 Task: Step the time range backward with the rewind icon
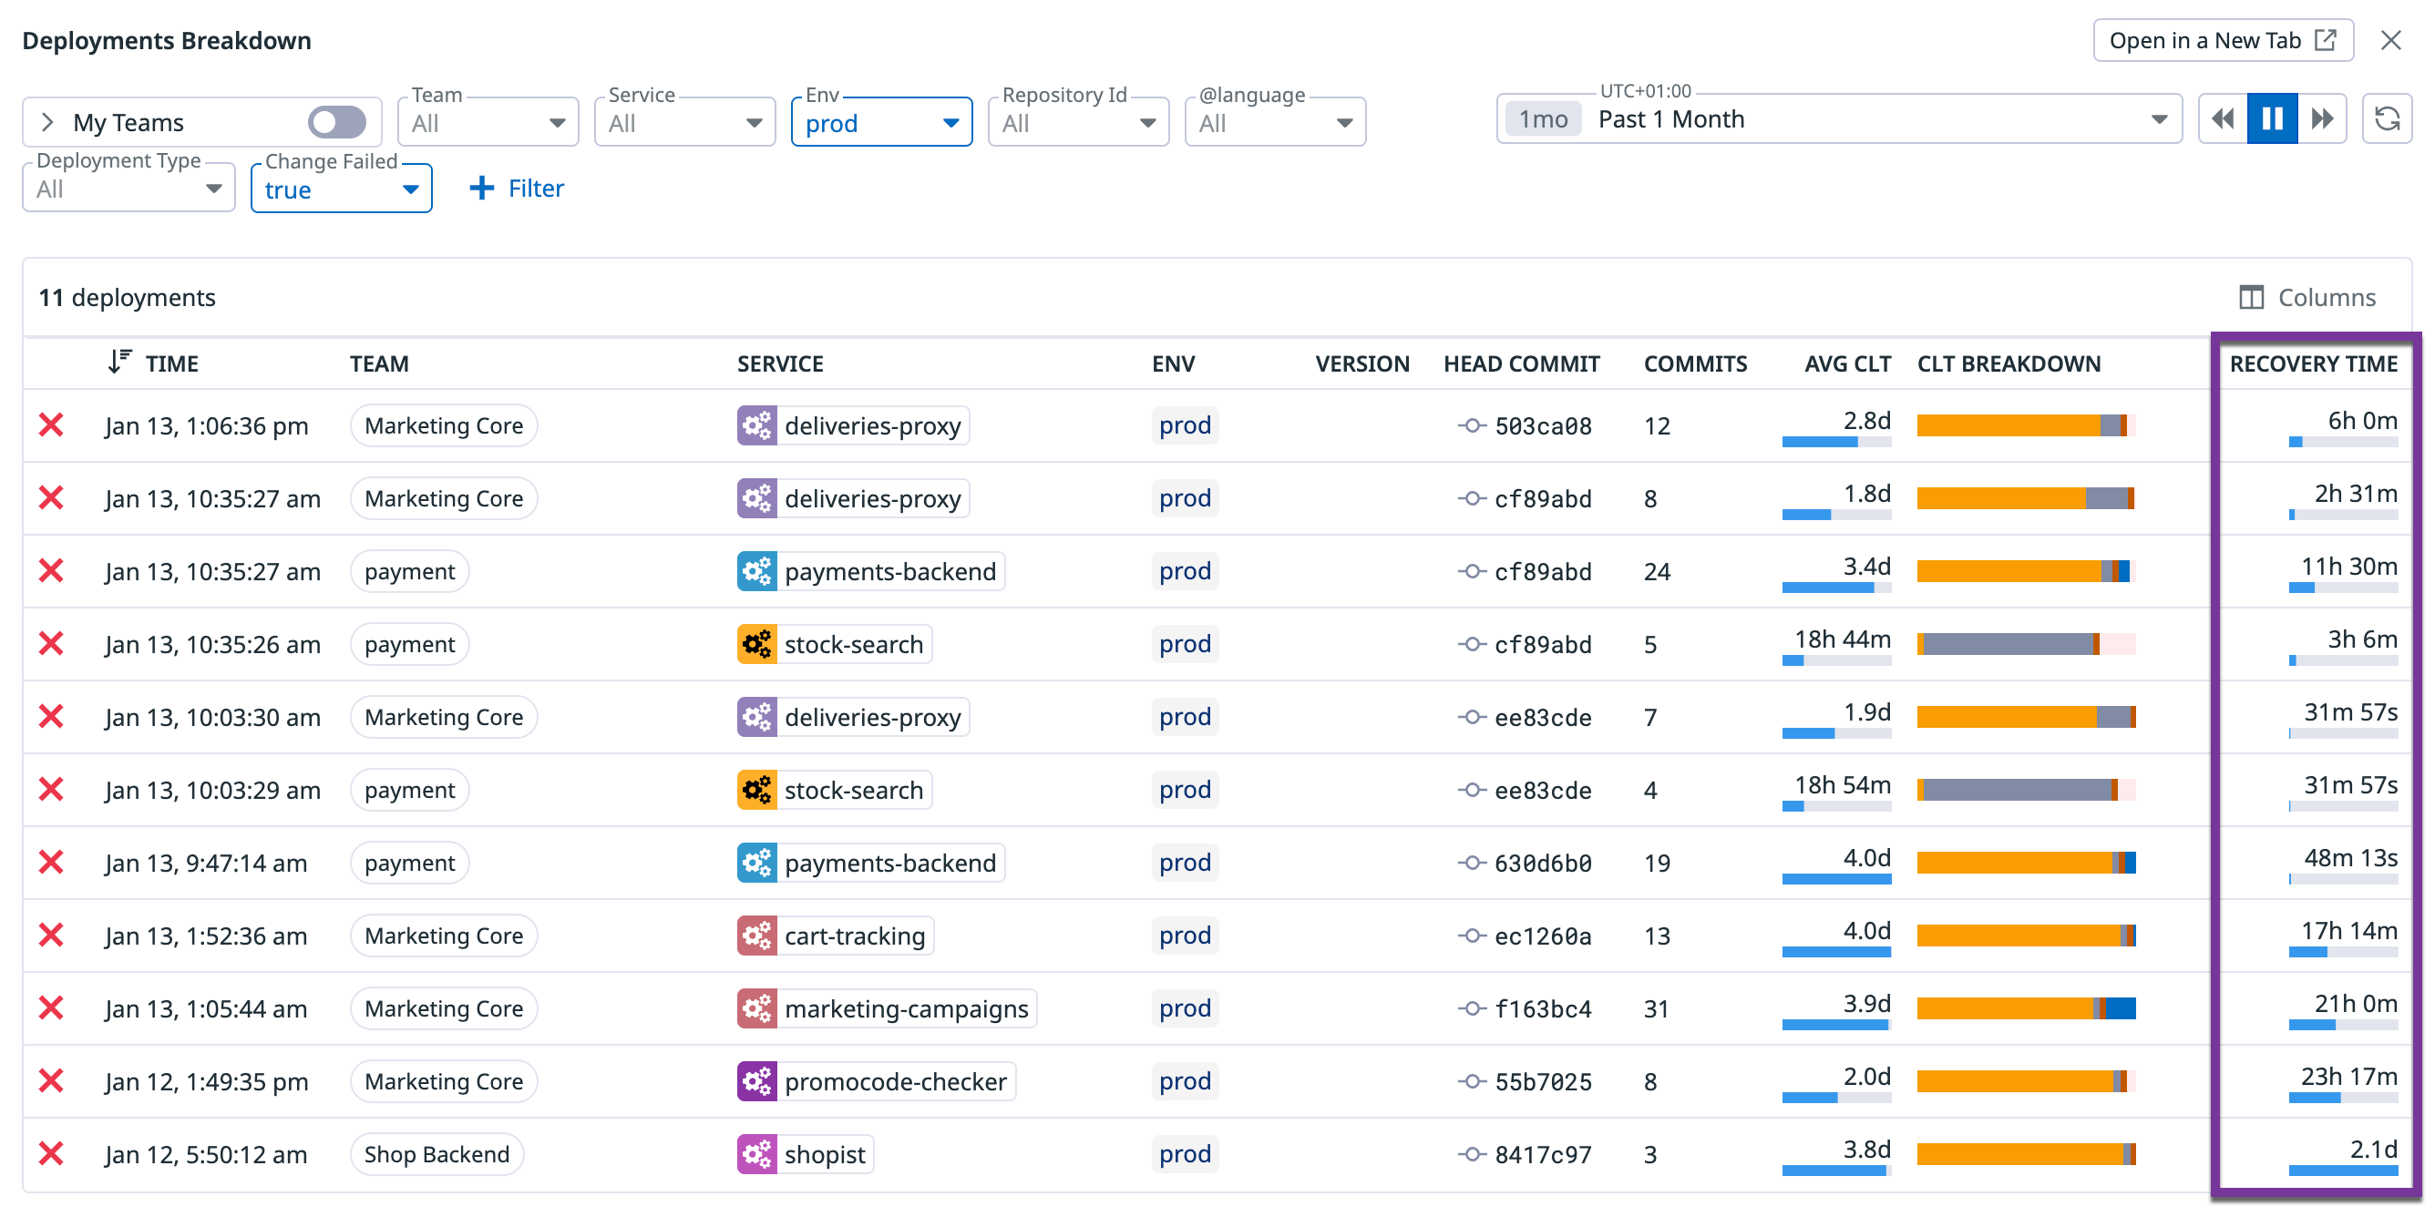(x=2224, y=119)
